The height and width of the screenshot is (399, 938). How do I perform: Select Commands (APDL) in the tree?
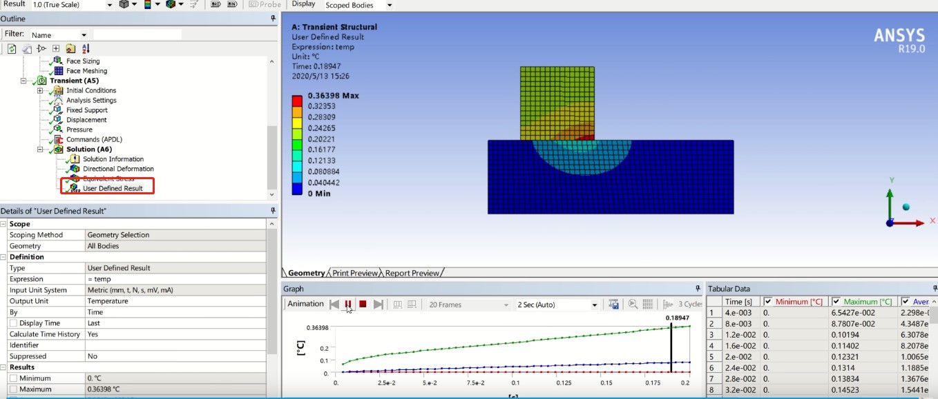tap(93, 139)
